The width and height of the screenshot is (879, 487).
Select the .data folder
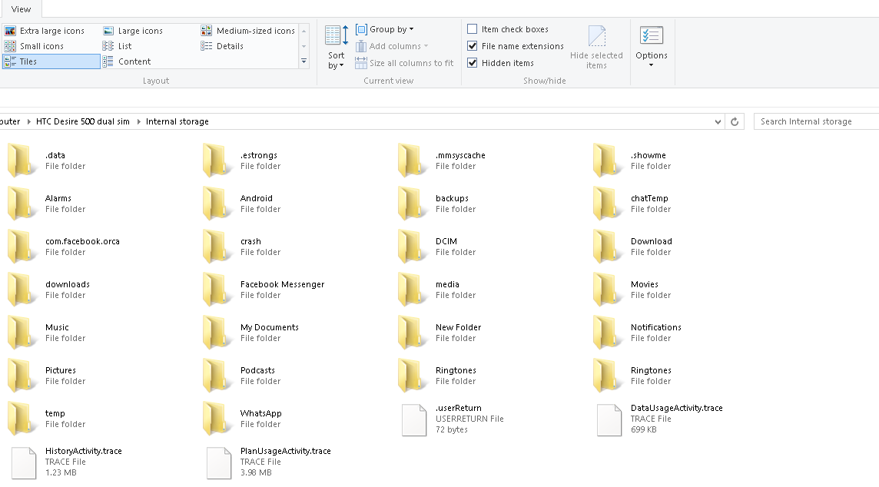click(48, 161)
